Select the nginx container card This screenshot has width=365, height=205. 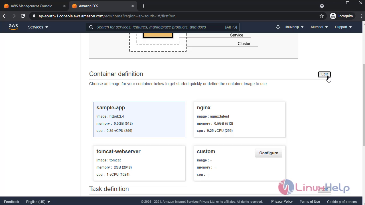pyautogui.click(x=240, y=119)
